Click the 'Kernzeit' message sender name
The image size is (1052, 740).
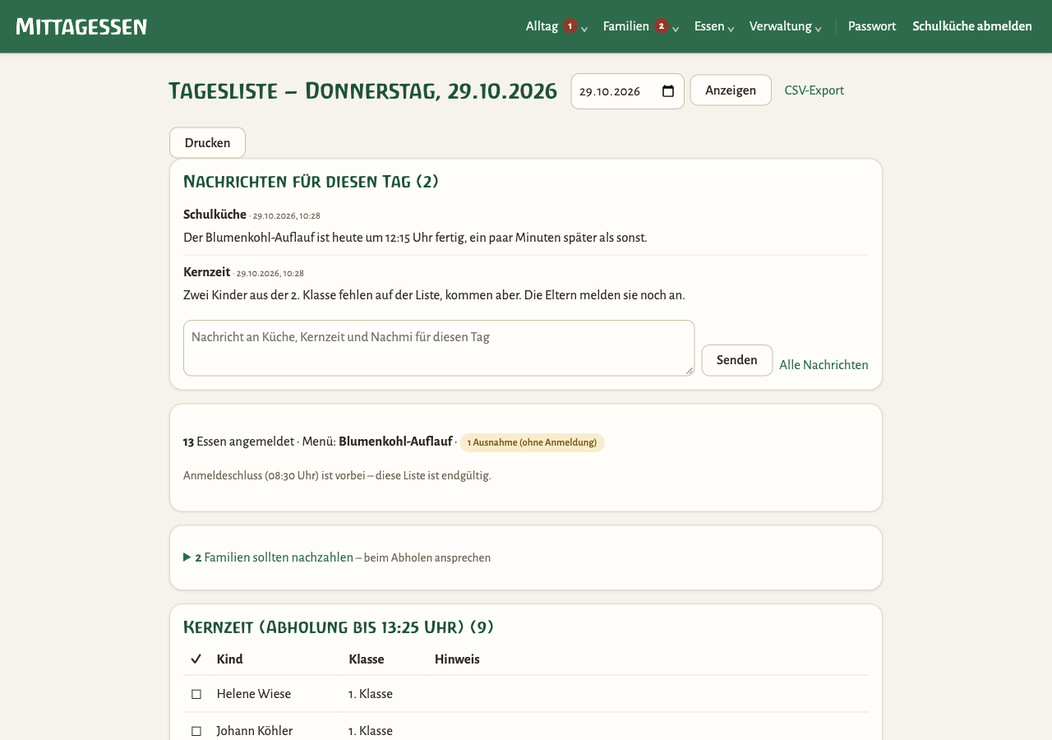206,272
